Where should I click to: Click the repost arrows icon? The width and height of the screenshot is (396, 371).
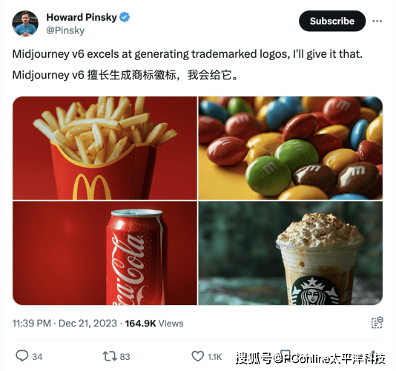(110, 356)
